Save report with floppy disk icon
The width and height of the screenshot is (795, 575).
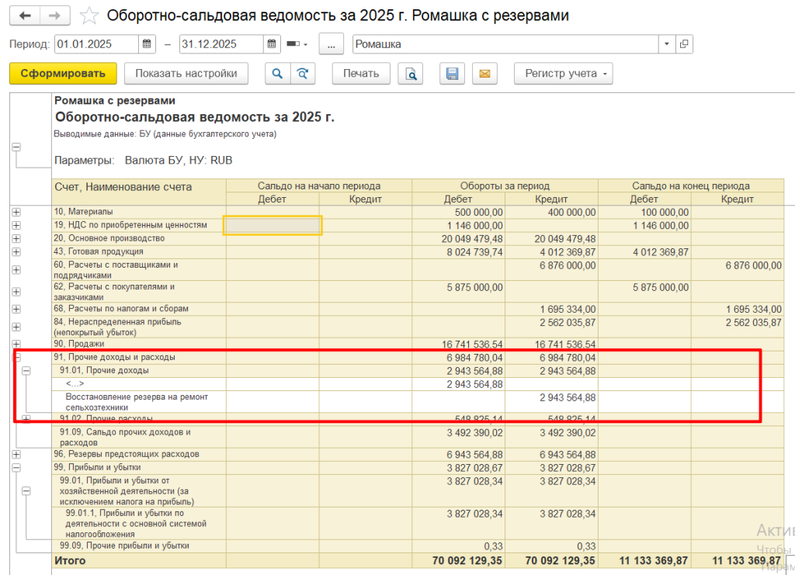tap(452, 74)
